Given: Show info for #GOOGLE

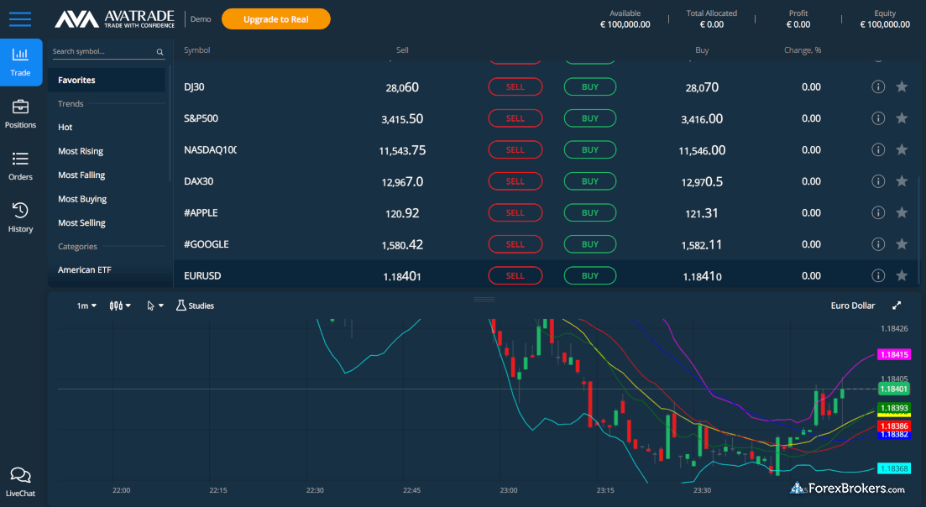Looking at the screenshot, I should pyautogui.click(x=878, y=243).
